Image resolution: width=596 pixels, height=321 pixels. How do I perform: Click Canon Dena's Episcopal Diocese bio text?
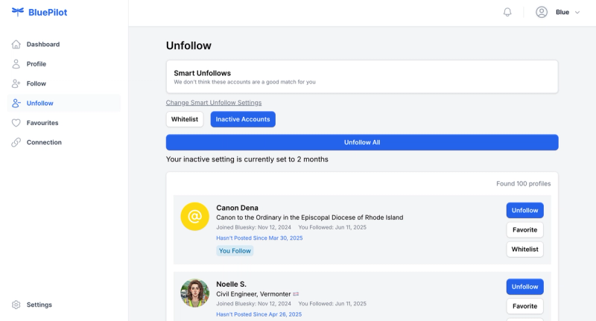[310, 217]
